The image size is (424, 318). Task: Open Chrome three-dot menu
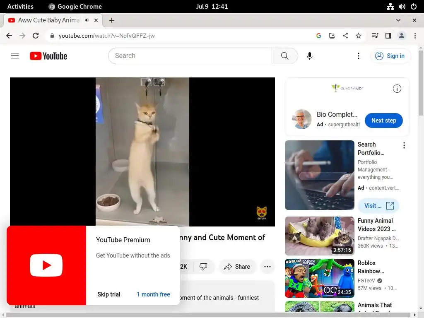(415, 36)
